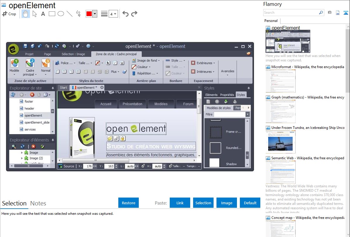Image resolution: width=350 pixels, height=237 pixels.
Task: Click the document icon beside the camera
Action: tap(338, 13)
